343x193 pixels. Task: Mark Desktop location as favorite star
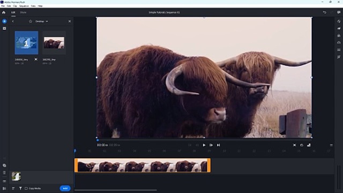(30, 21)
